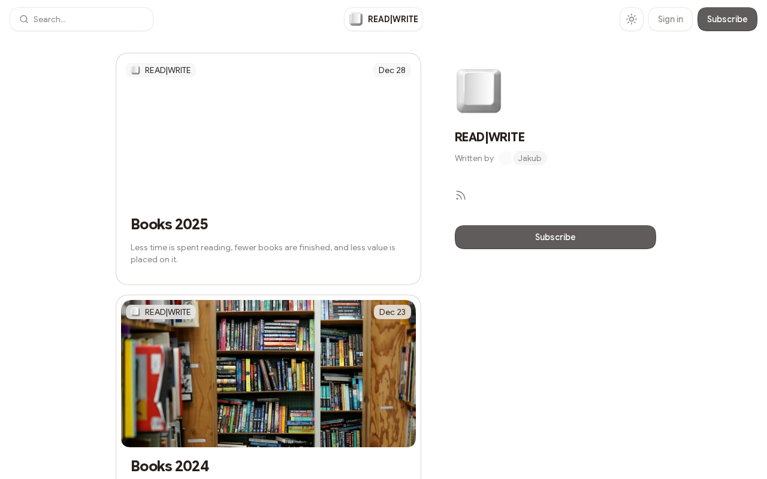Viewport: 767px width, 479px height.
Task: Click the Subscribe button in header
Action: tap(727, 19)
